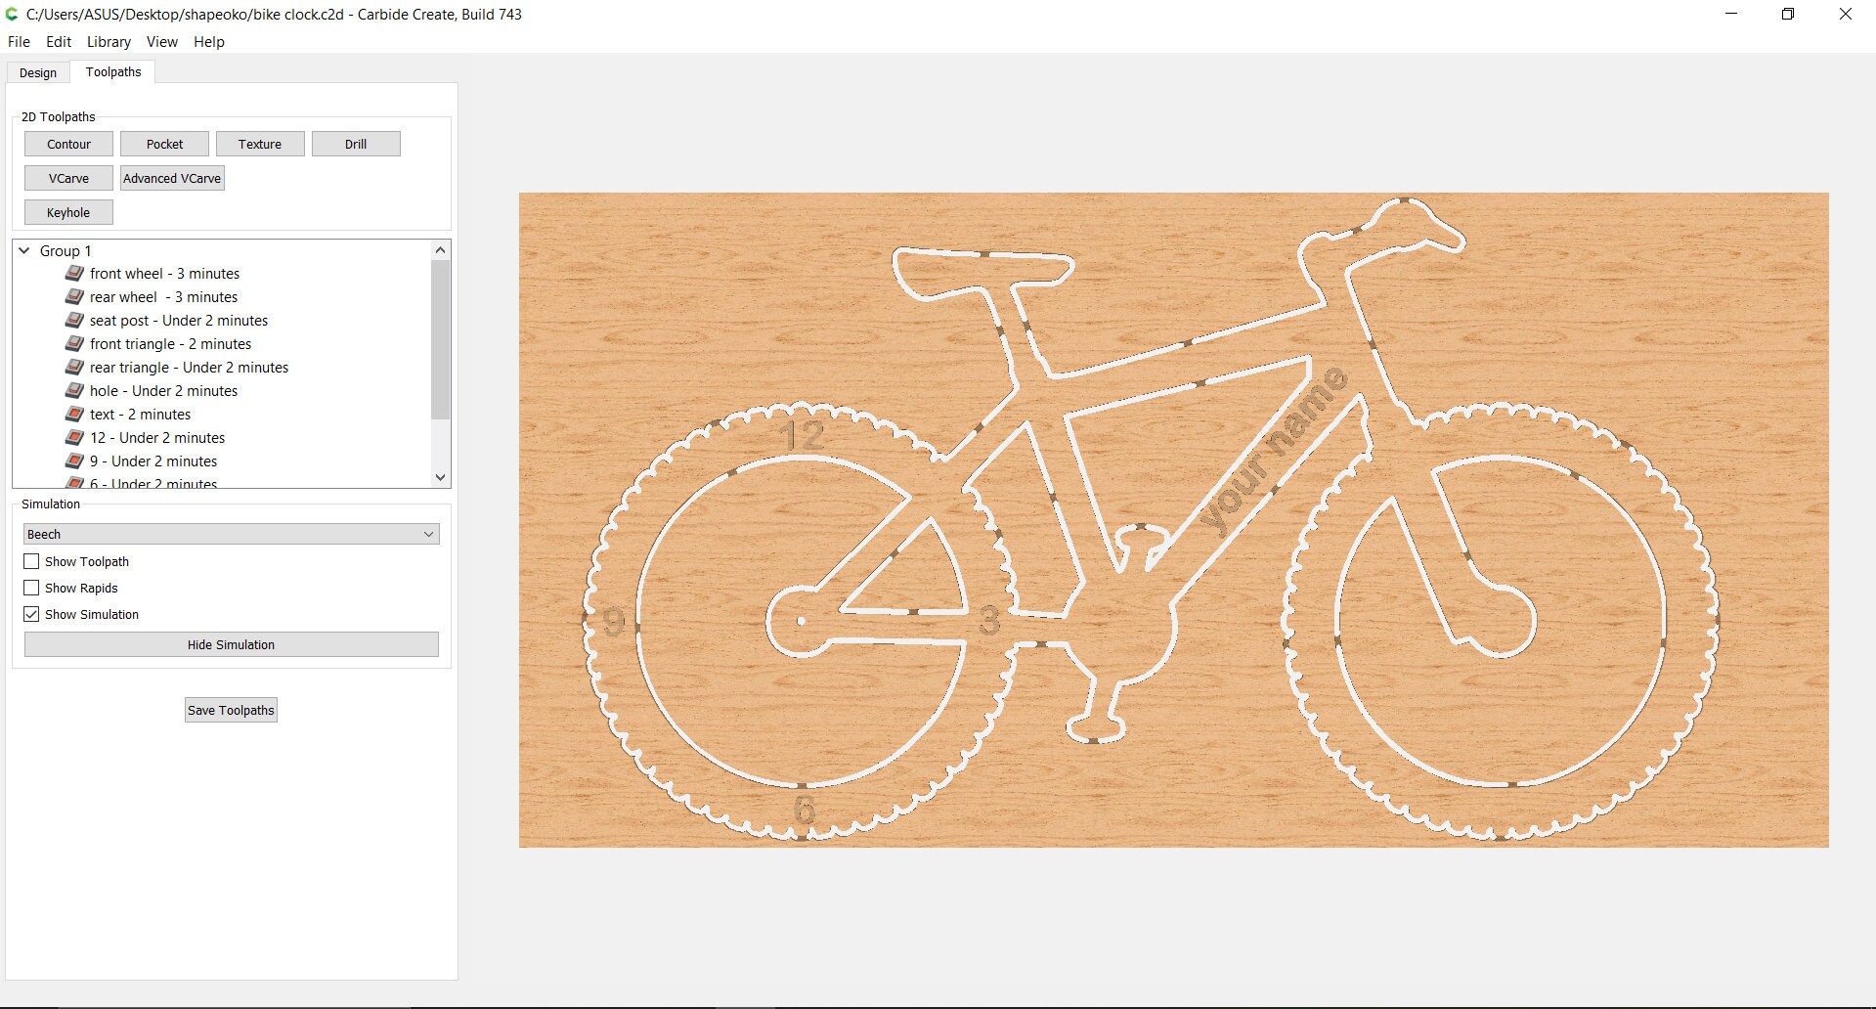Click the Save Toolpaths button
Viewport: 1876px width, 1009px height.
pyautogui.click(x=230, y=710)
